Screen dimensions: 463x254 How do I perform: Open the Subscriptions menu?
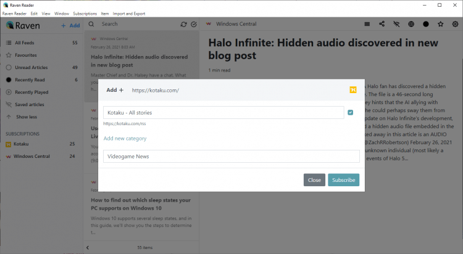85,13
